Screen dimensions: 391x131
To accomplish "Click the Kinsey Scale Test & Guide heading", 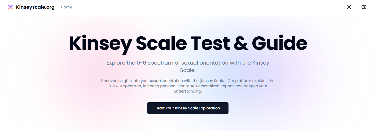I will click(188, 43).
